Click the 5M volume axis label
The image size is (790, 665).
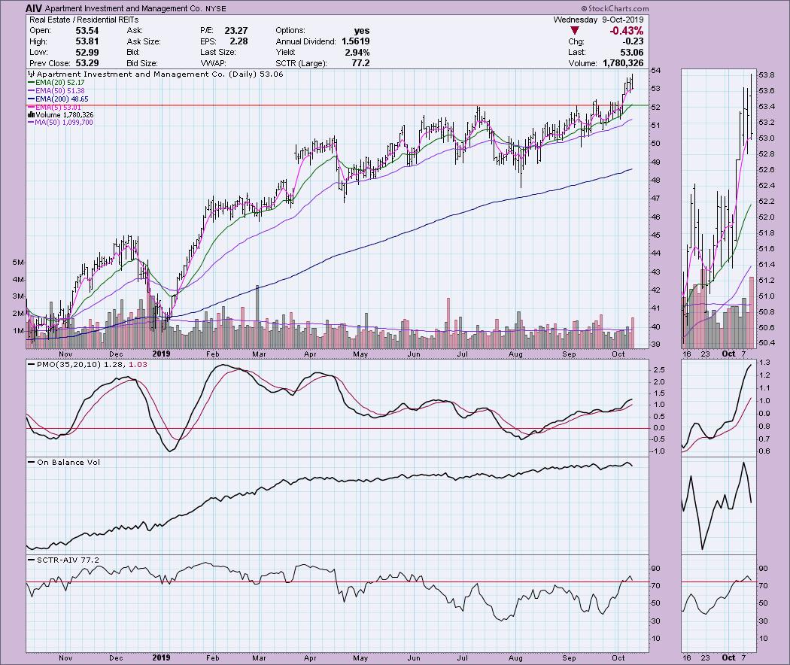pyautogui.click(x=18, y=263)
